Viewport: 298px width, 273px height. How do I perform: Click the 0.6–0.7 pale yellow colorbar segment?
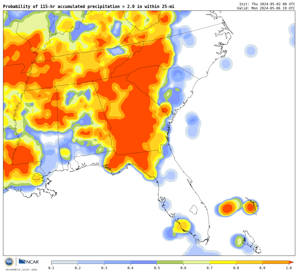[196, 262]
